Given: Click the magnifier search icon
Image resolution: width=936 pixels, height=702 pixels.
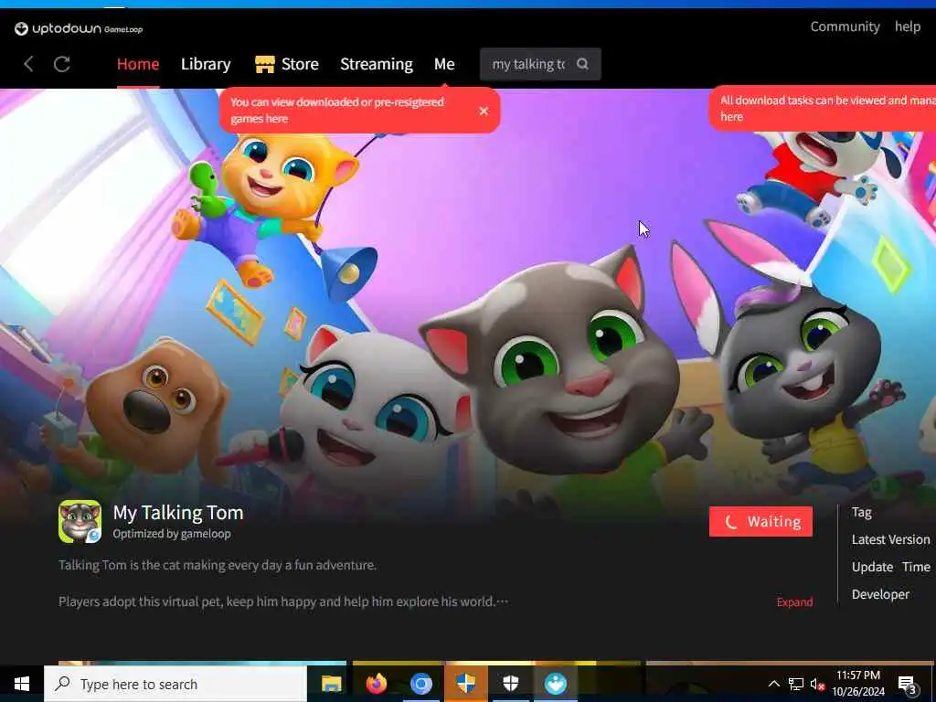Looking at the screenshot, I should click(582, 64).
